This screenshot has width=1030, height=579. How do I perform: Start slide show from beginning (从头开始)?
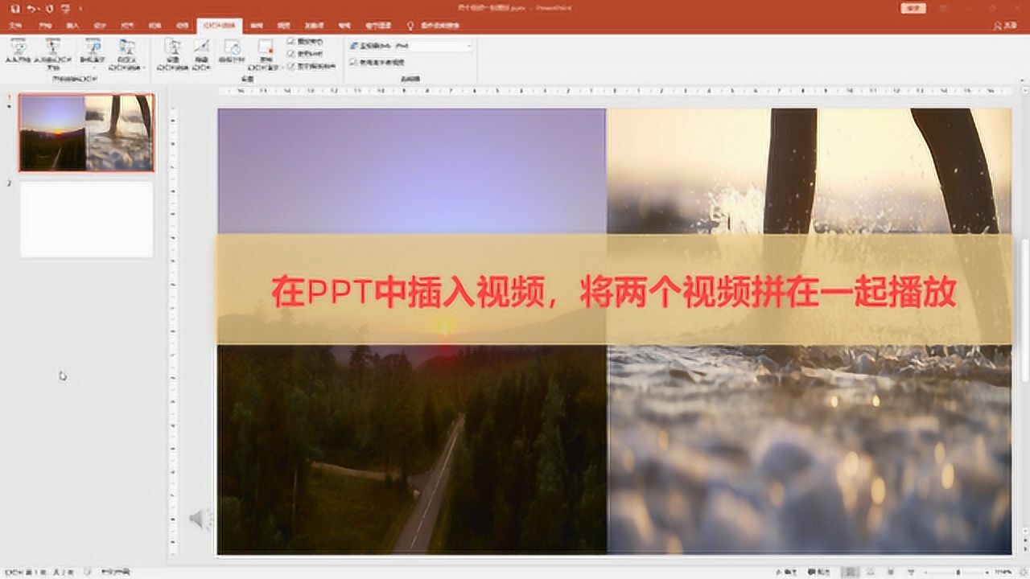18,52
